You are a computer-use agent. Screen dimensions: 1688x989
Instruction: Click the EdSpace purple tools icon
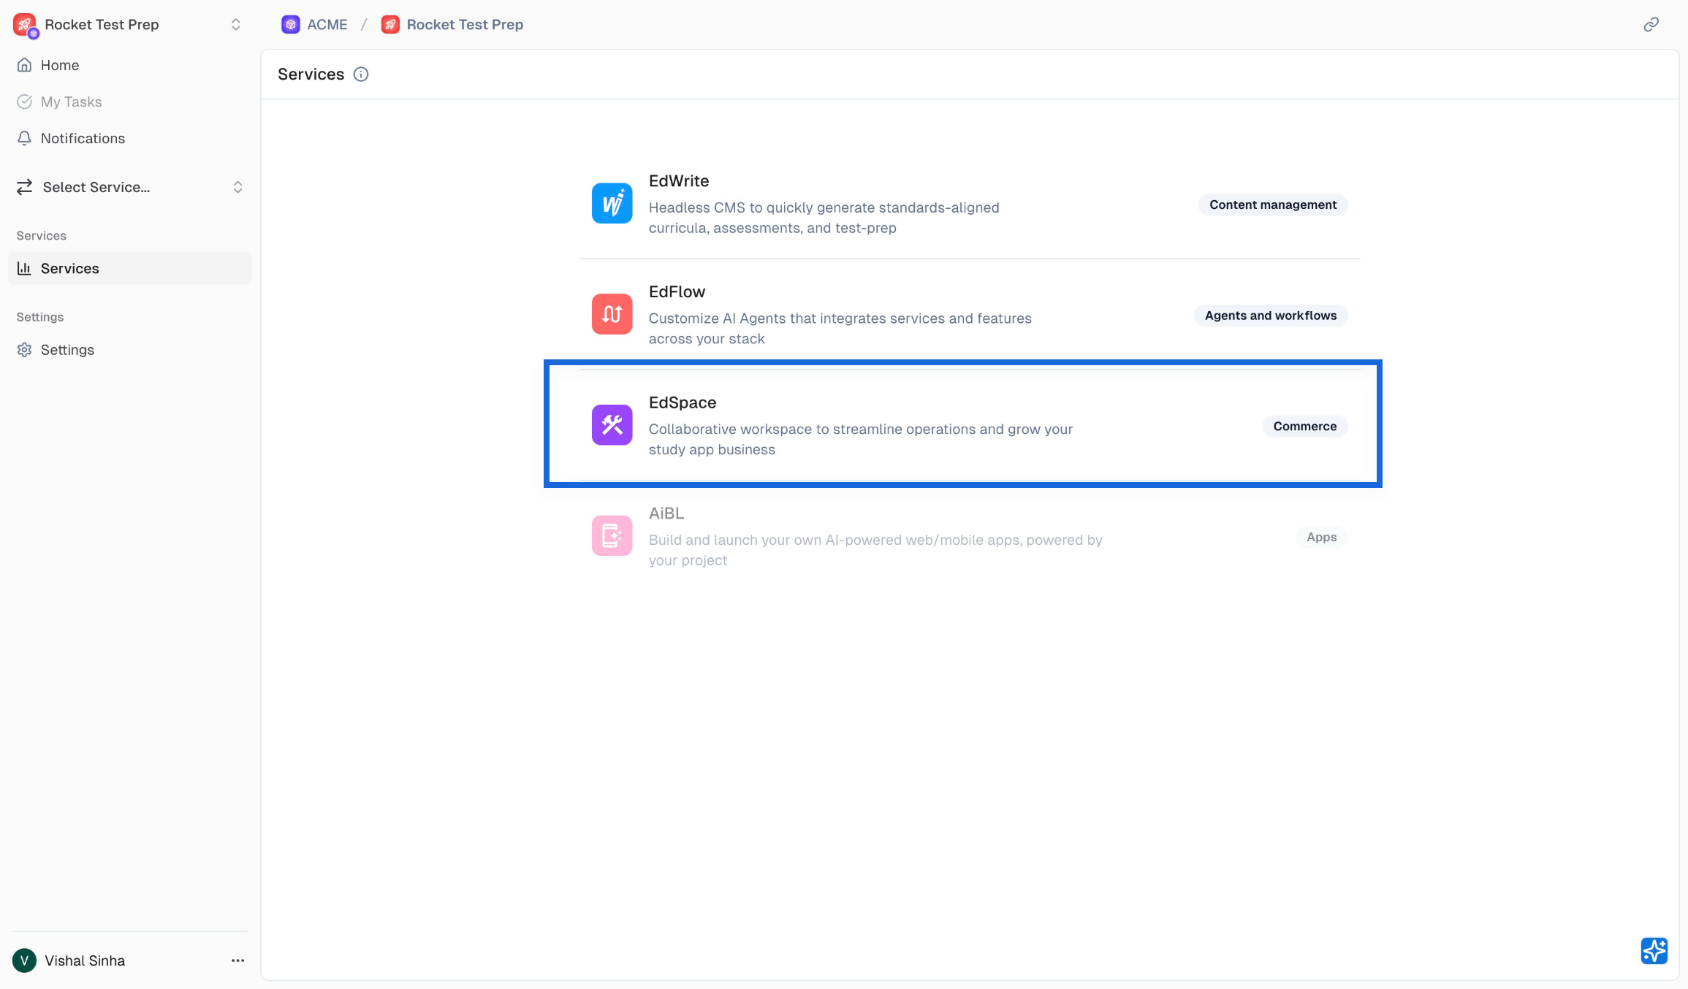(x=612, y=425)
